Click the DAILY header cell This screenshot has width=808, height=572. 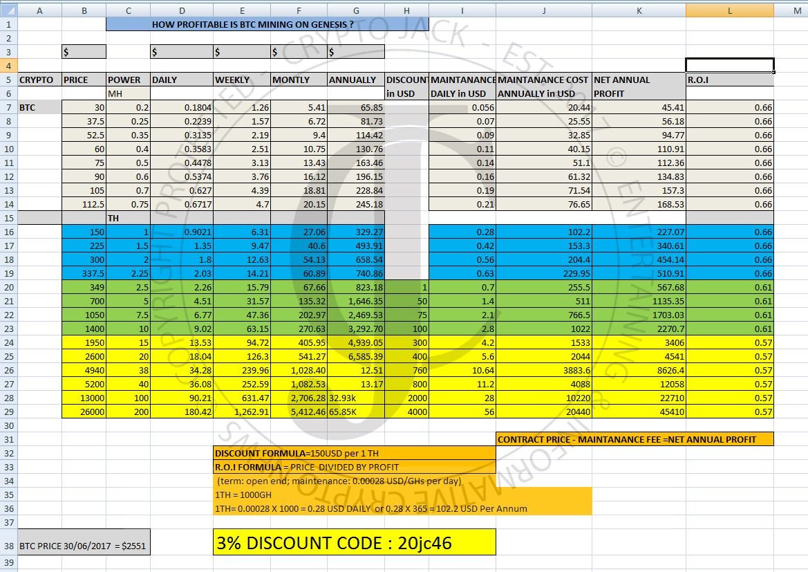point(182,80)
